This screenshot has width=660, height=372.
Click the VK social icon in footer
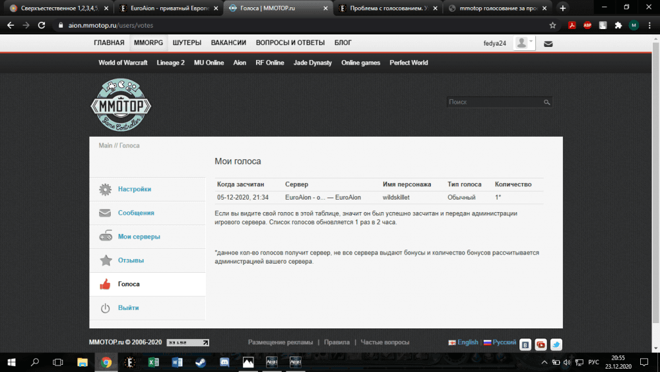tap(525, 344)
